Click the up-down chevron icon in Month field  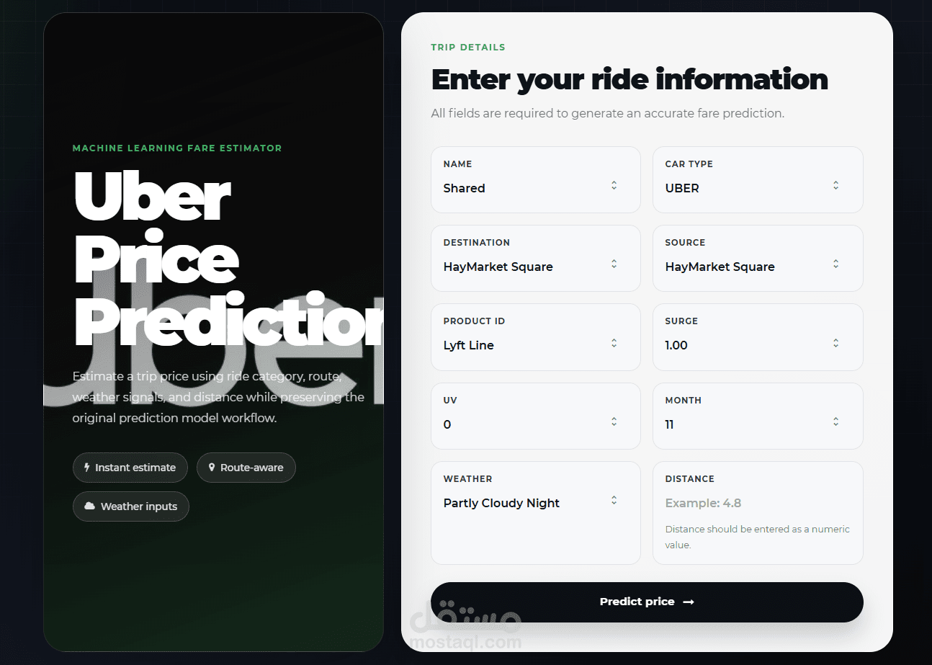tap(836, 421)
